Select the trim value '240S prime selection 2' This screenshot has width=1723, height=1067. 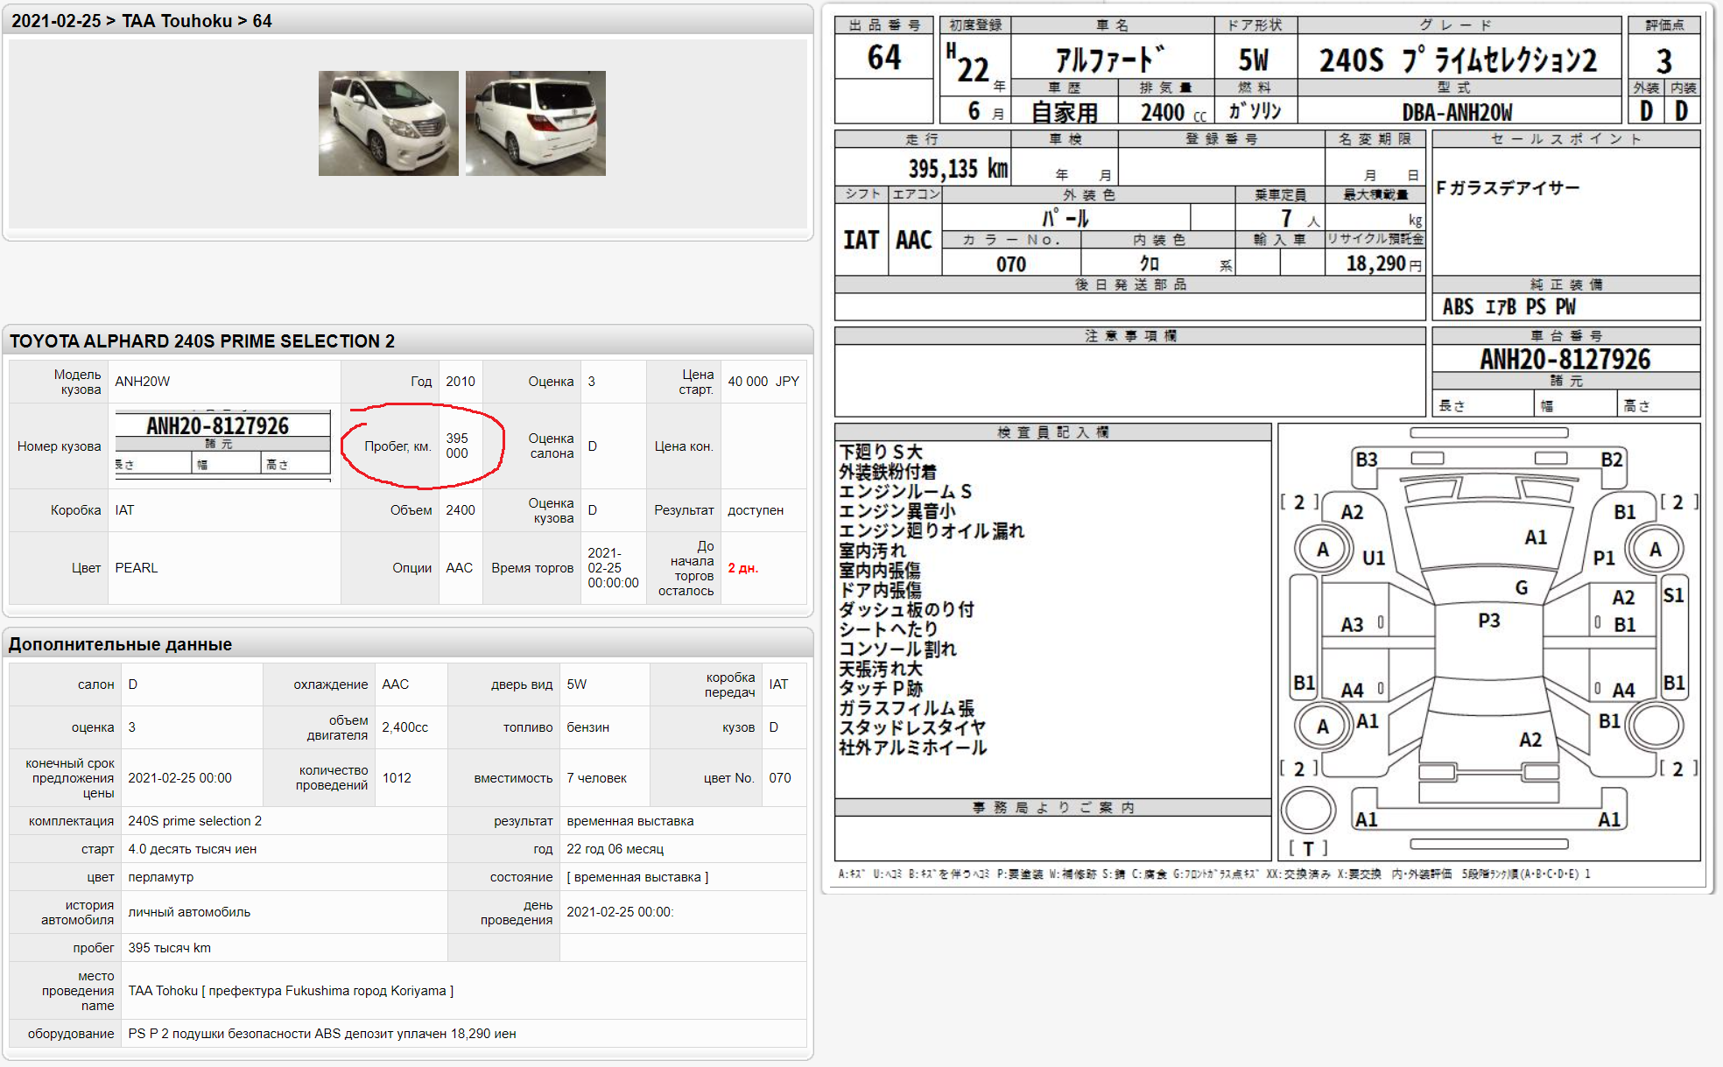[195, 821]
